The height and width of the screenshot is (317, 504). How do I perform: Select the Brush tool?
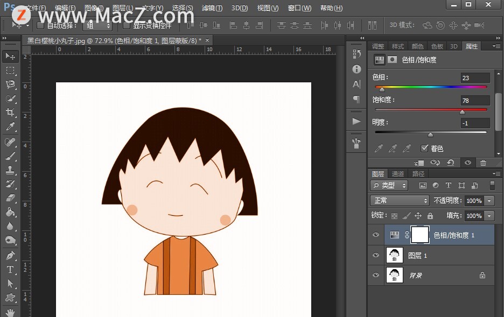click(10, 156)
